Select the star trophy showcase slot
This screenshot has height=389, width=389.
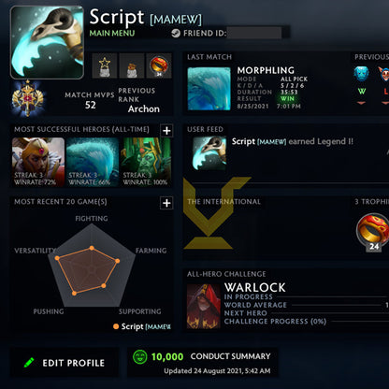tap(105, 65)
